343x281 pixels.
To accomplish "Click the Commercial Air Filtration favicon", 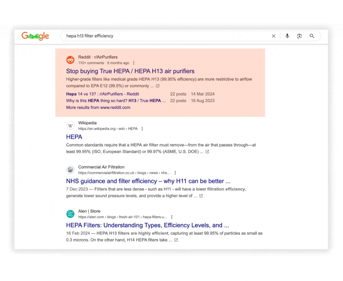I will coord(70,170).
